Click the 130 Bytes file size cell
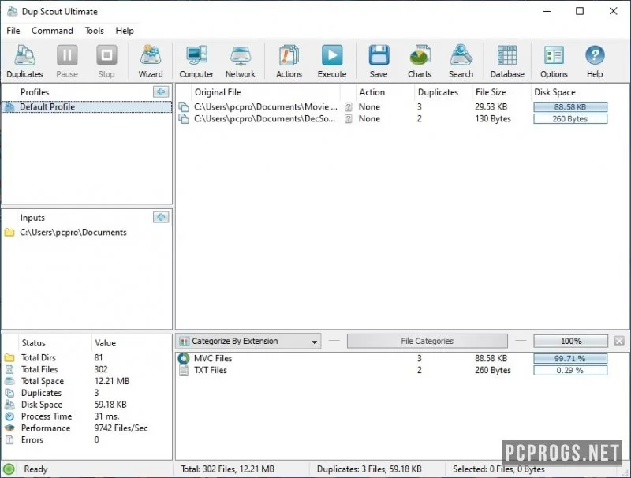 pyautogui.click(x=493, y=118)
